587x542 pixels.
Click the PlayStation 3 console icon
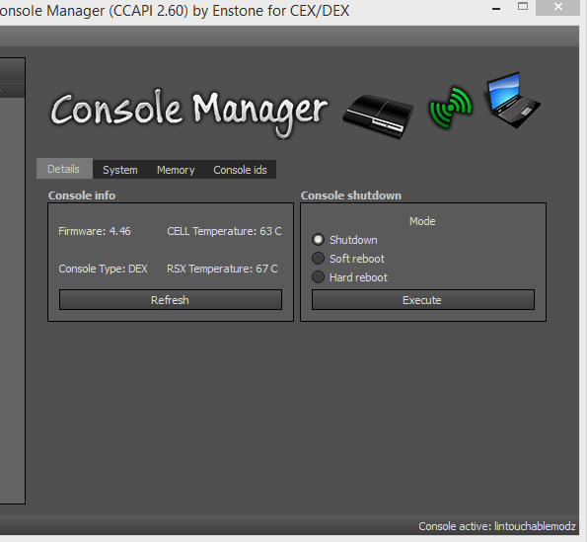(x=379, y=116)
